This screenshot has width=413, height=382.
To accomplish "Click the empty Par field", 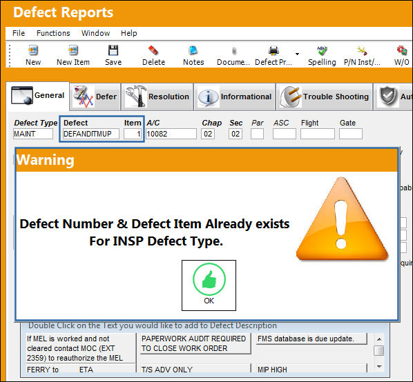I will tap(257, 134).
